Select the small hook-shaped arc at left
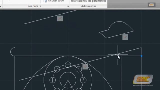 coord(10,52)
